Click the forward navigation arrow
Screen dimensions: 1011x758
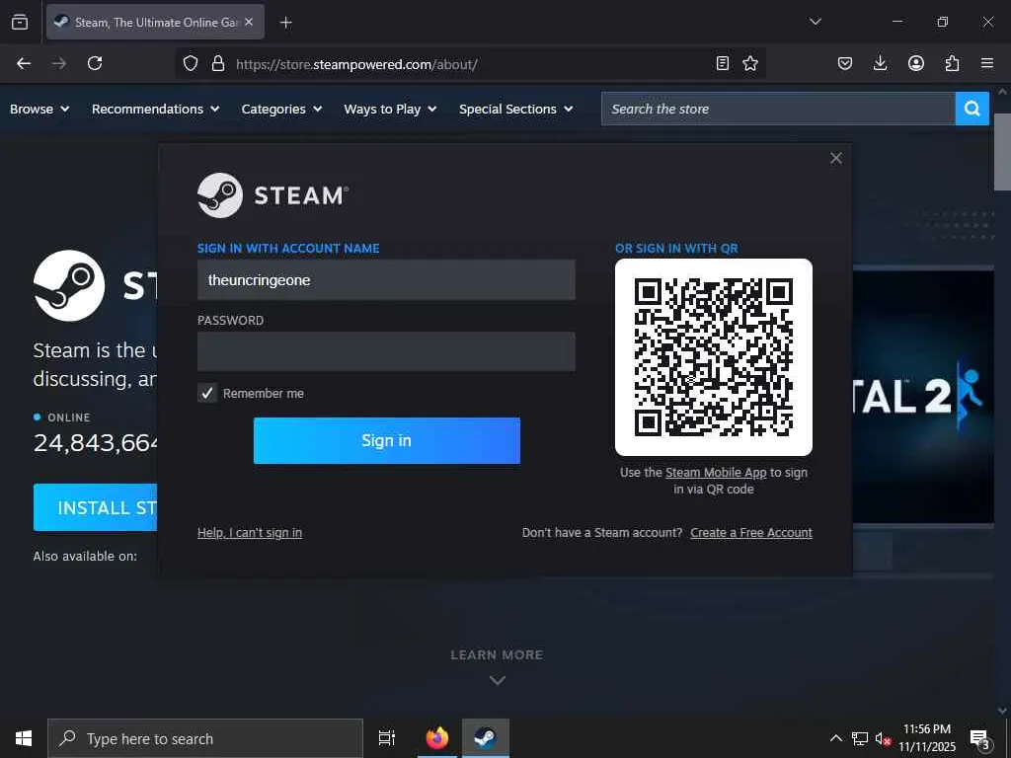[59, 63]
